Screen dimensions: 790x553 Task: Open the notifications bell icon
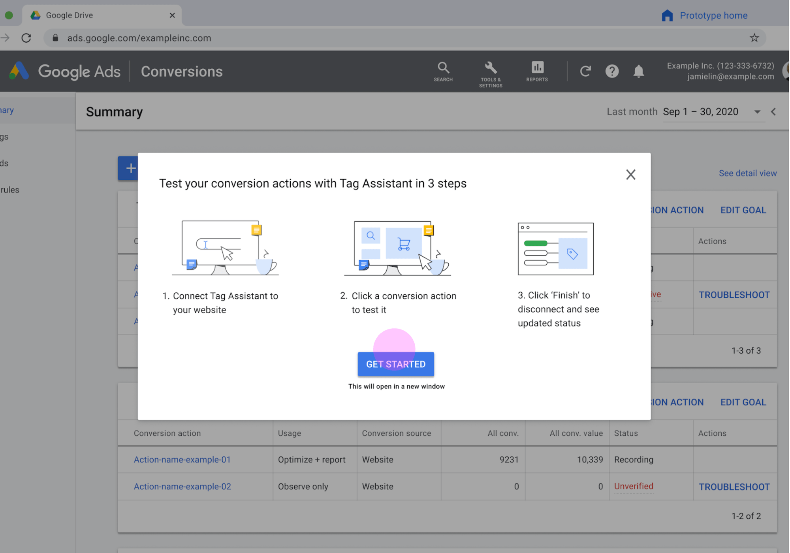click(x=639, y=71)
